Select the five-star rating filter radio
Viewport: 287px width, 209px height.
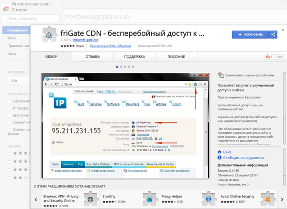coord(9,154)
